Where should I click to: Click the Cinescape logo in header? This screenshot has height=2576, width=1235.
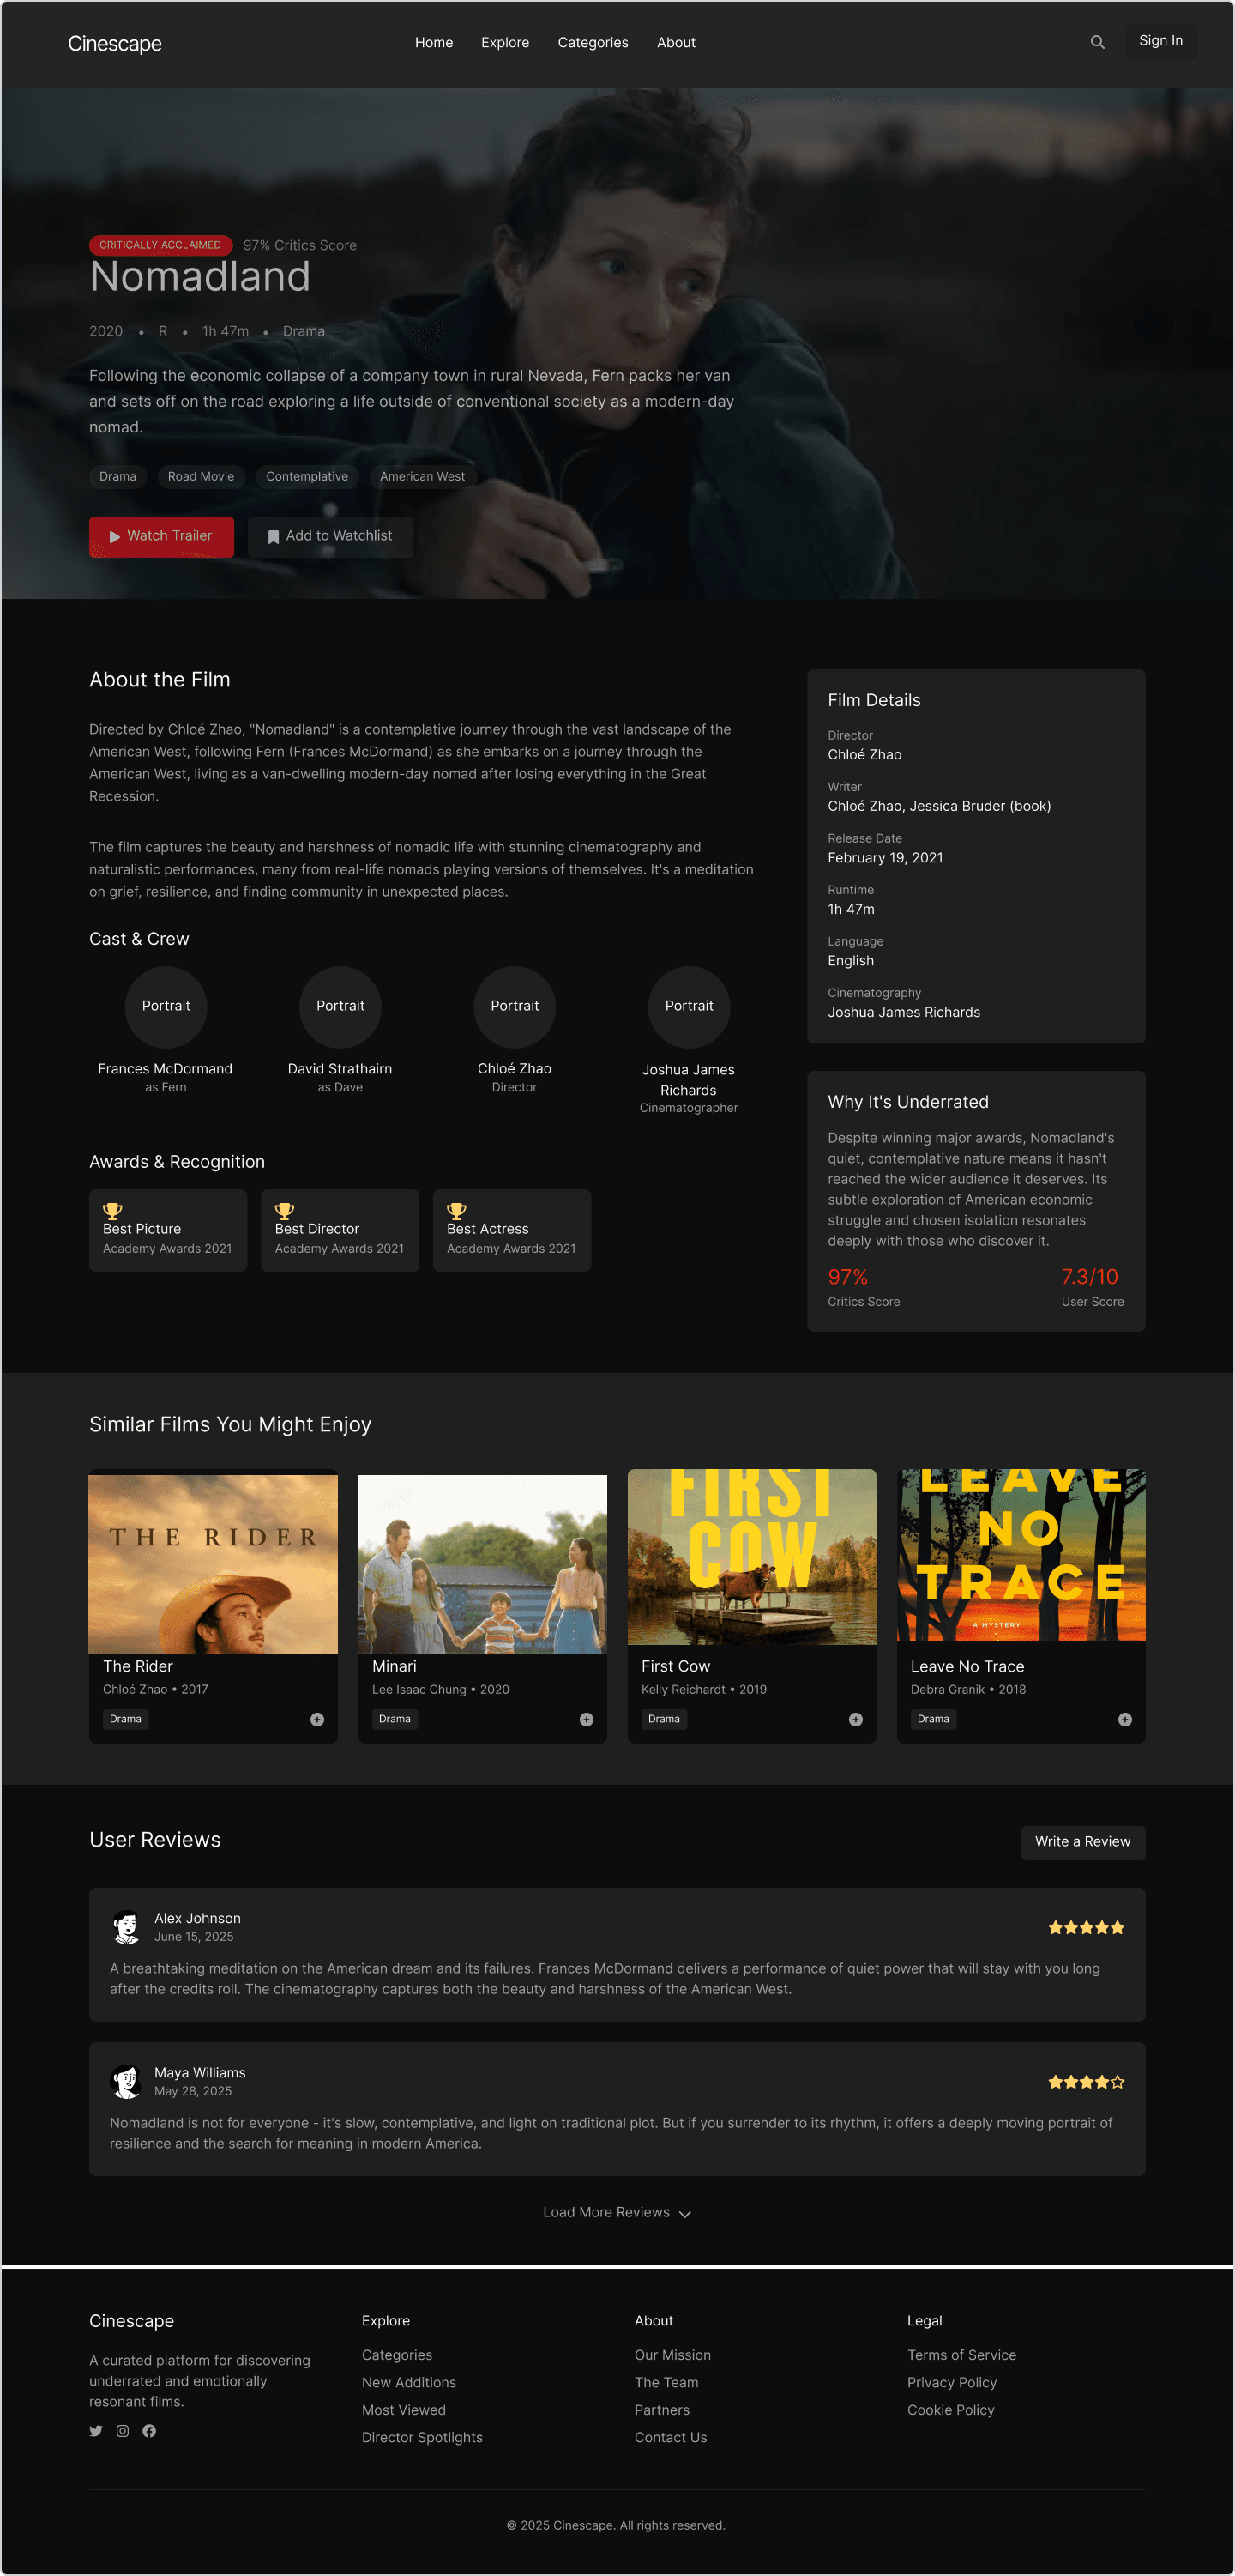click(x=115, y=43)
